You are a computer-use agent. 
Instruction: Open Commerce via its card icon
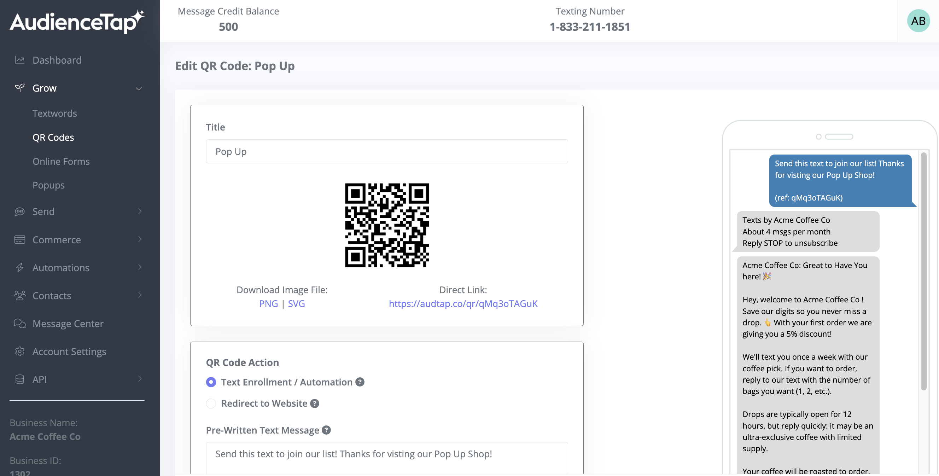click(20, 240)
